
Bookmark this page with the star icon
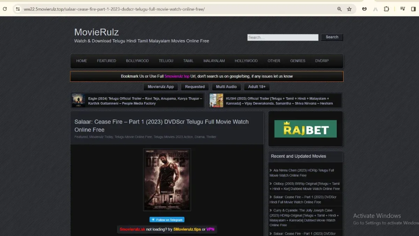click(349, 9)
